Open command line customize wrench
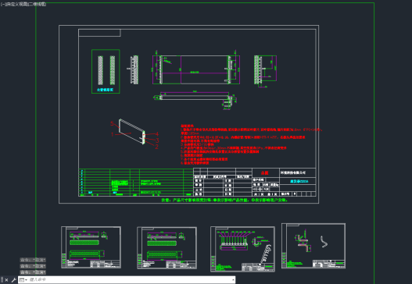Screen dimensions: 412x284 14,280
